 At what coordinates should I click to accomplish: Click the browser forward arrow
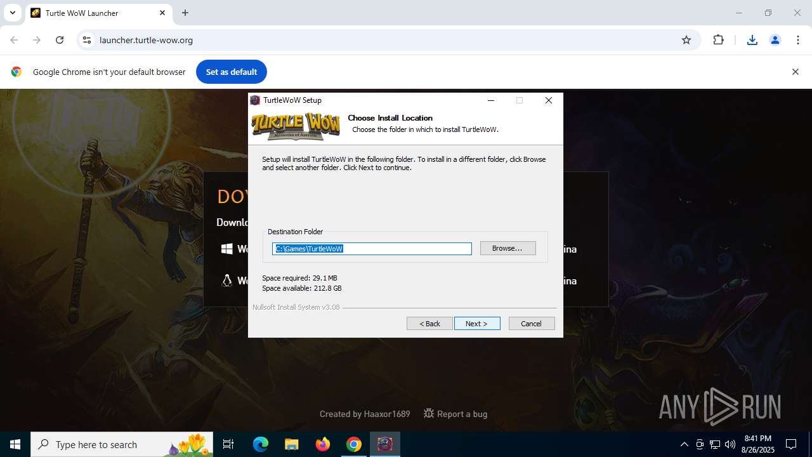click(37, 40)
